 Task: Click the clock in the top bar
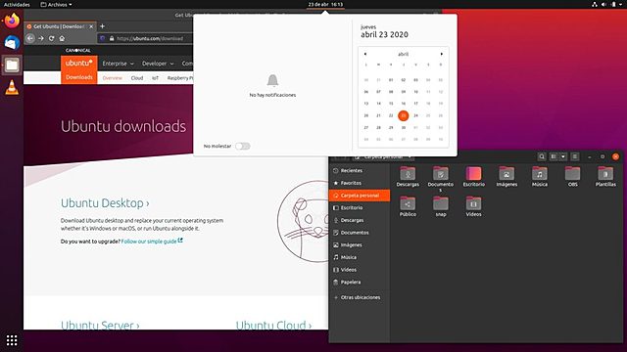tap(325, 4)
